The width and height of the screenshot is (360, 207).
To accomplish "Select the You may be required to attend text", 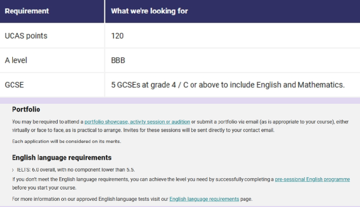I will (x=47, y=122).
